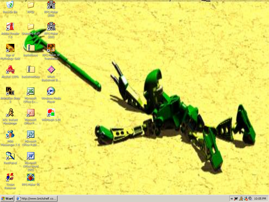Image resolution: width=269 pixels, height=202 pixels.
Task: Open MSN Messenger 7.0
Action: pyautogui.click(x=10, y=134)
